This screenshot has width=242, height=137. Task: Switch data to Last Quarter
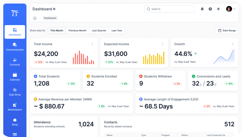[99, 30]
